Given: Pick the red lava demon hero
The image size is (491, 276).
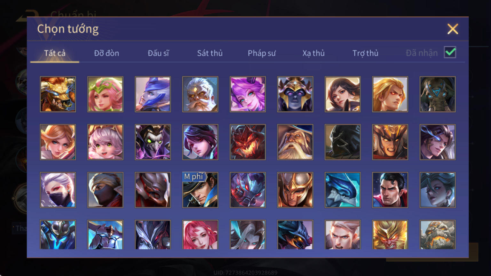Looking at the screenshot, I should (x=248, y=142).
